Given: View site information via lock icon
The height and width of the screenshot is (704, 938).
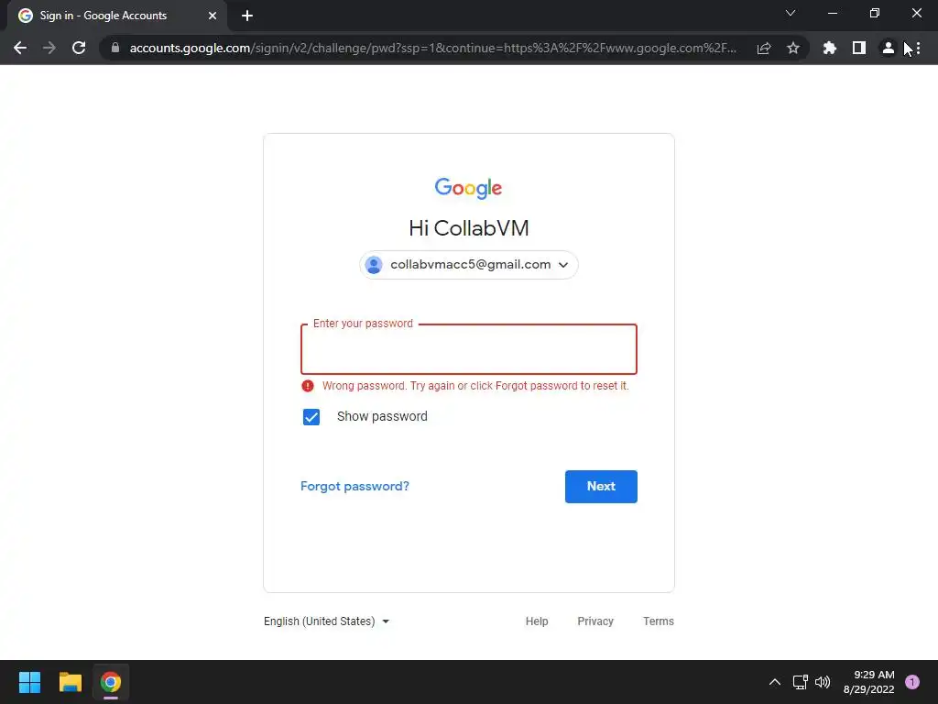Looking at the screenshot, I should pyautogui.click(x=115, y=48).
